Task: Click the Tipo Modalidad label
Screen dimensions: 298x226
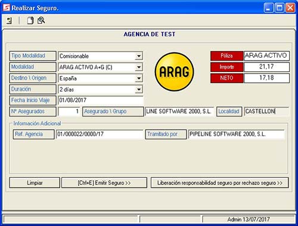Action: pos(33,56)
